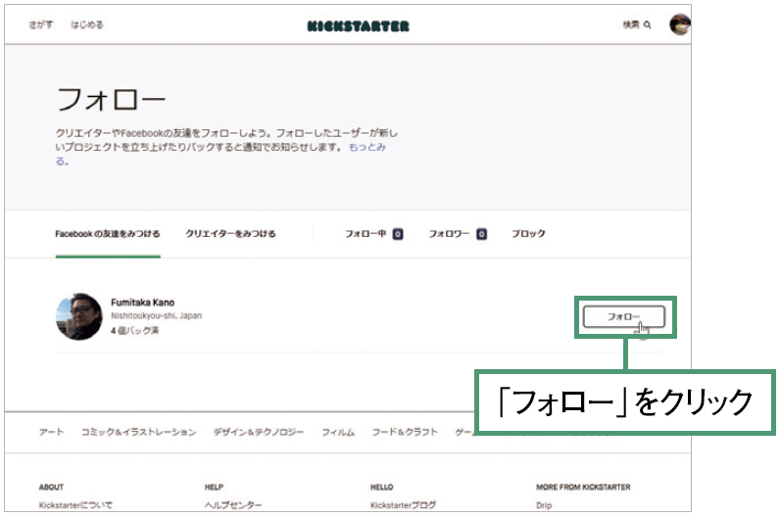Click the はじめる navigation link
The height and width of the screenshot is (517, 780).
click(x=87, y=24)
